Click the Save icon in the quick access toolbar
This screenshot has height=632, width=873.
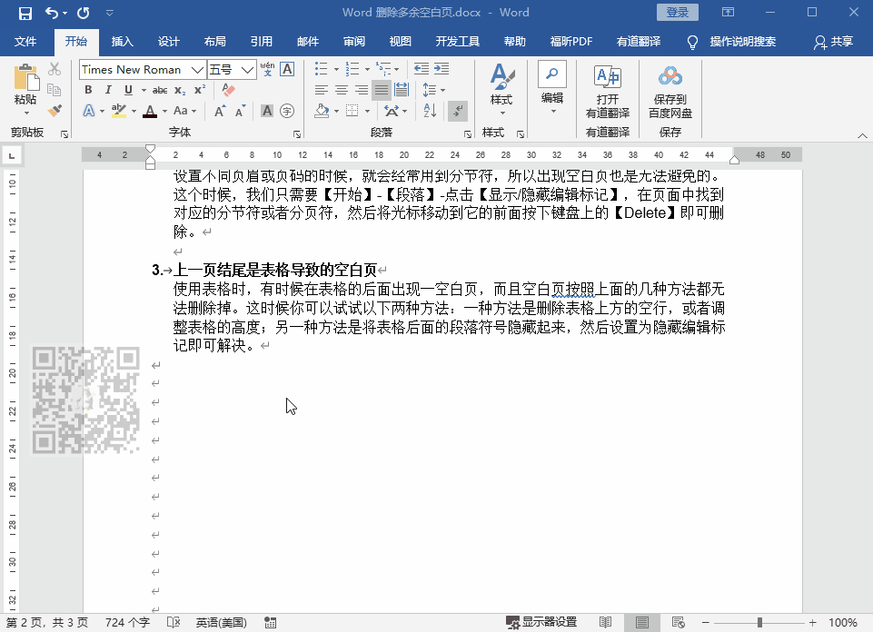tap(25, 13)
